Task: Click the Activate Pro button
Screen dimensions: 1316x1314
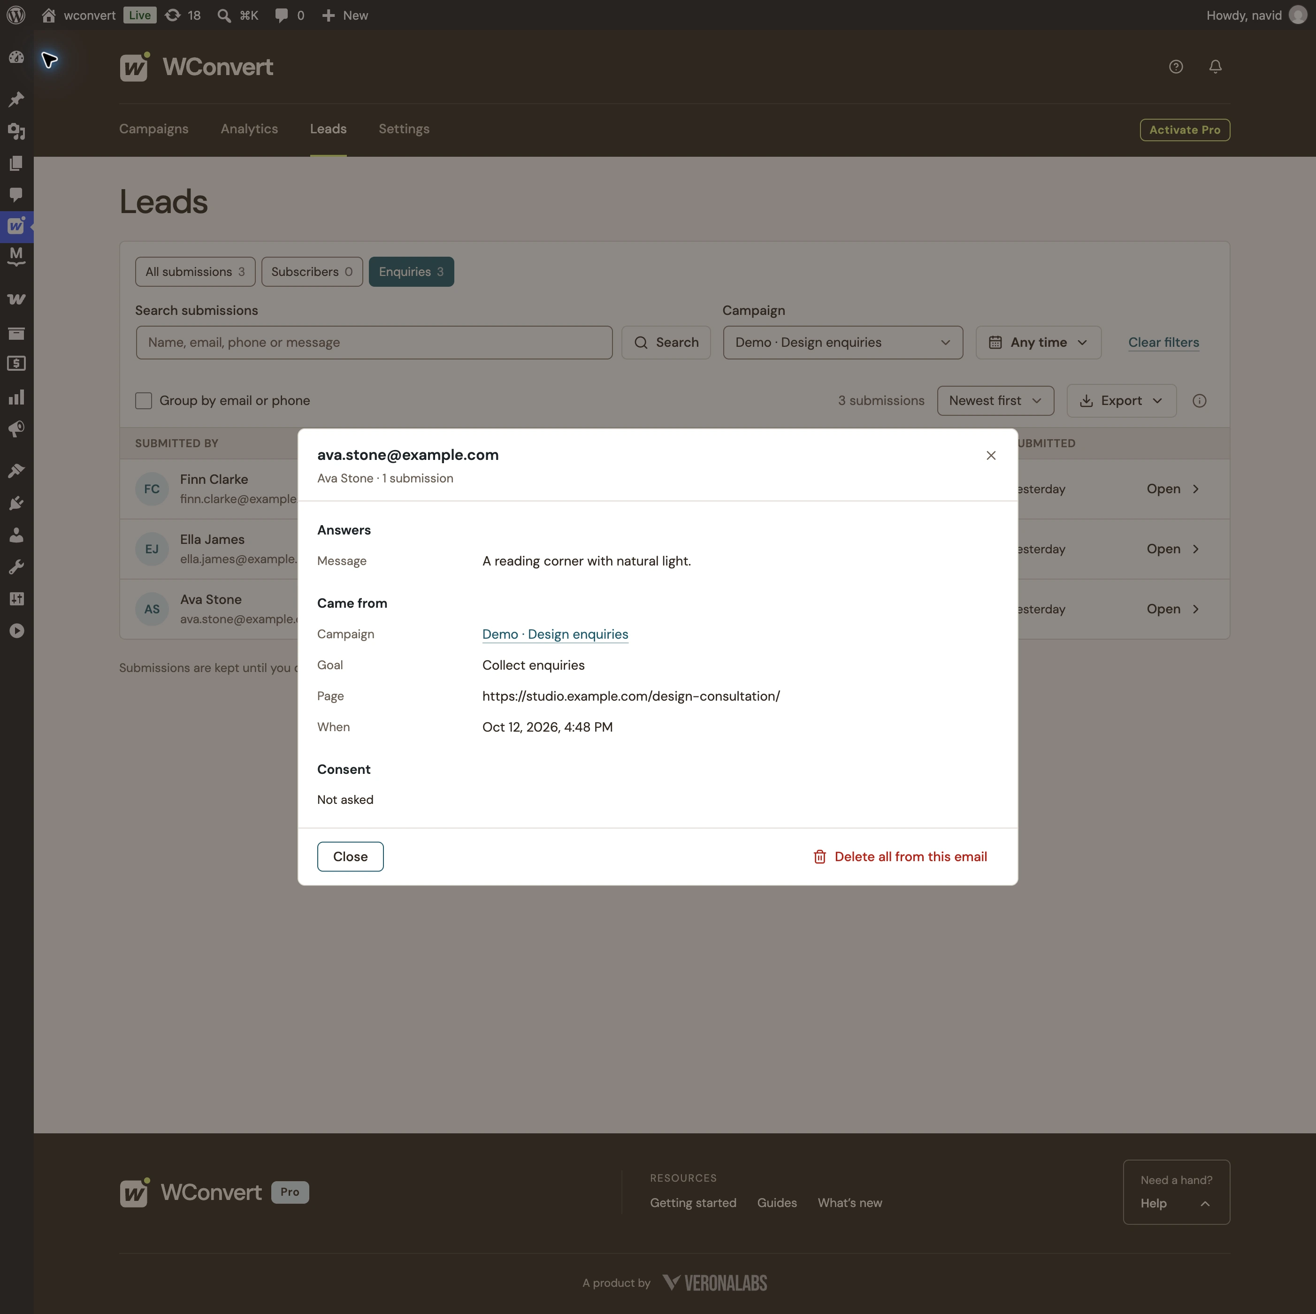Action: tap(1185, 130)
